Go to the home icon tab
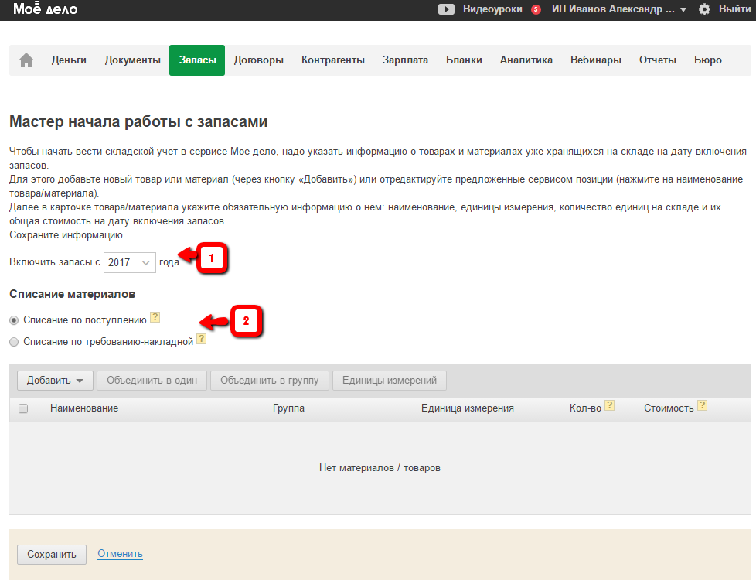This screenshot has height=581, width=756. pos(26,60)
